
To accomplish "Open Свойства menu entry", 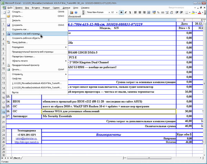I will pos(37,79).
